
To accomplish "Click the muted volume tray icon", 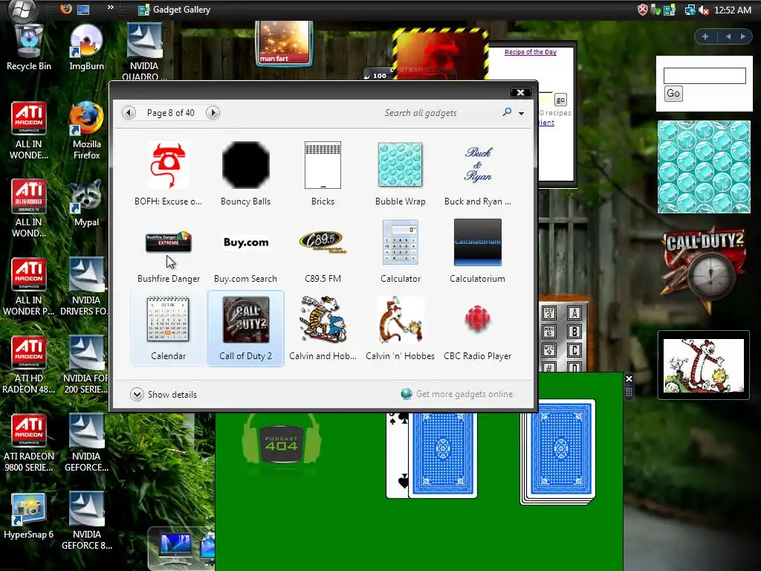I will pyautogui.click(x=703, y=10).
